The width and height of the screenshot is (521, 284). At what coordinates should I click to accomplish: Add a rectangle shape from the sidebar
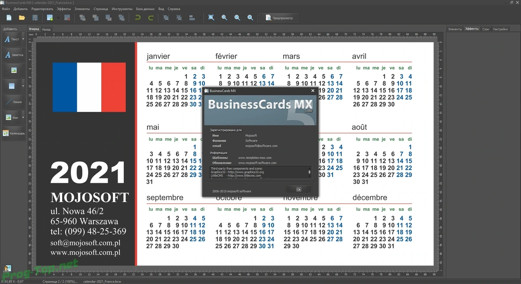12,86
